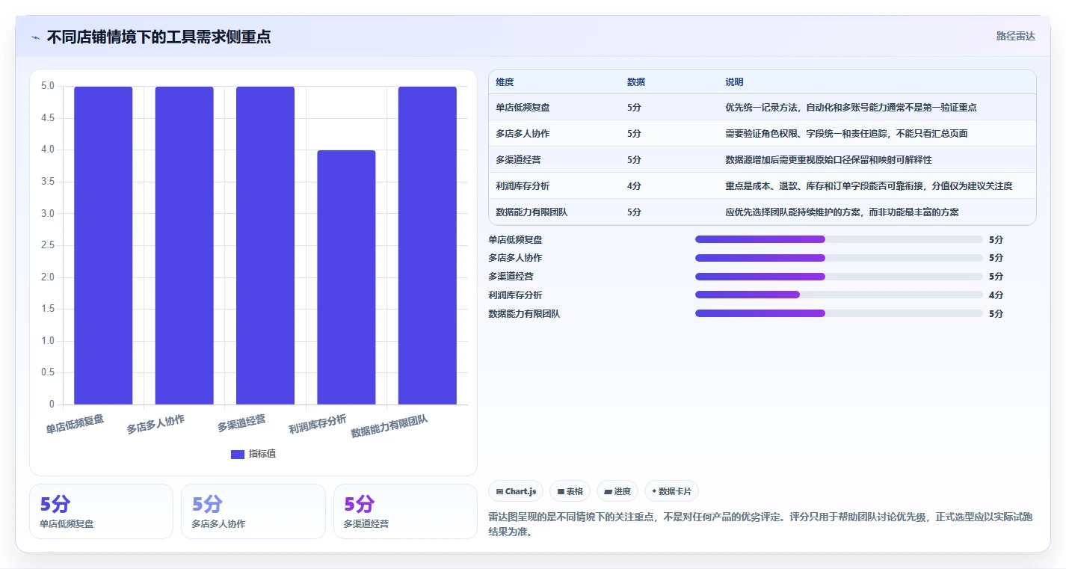Click the 多渠道经营 x-axis label

tap(241, 422)
